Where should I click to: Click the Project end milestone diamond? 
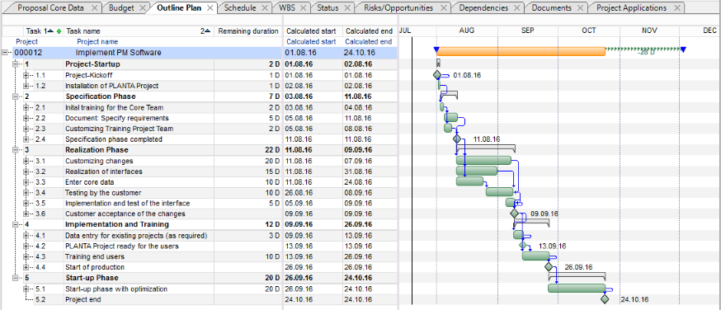tap(605, 299)
